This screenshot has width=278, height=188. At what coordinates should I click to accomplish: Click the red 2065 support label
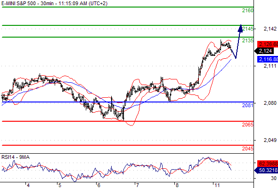pyautogui.click(x=248, y=125)
